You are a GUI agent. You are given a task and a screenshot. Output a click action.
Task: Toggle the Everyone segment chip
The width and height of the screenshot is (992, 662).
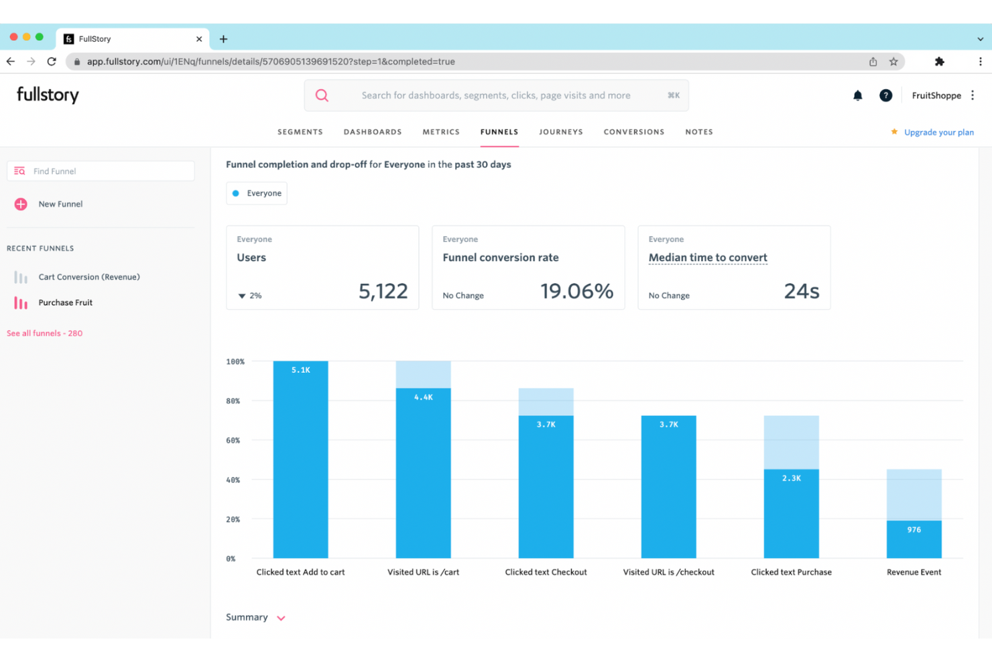click(x=257, y=193)
